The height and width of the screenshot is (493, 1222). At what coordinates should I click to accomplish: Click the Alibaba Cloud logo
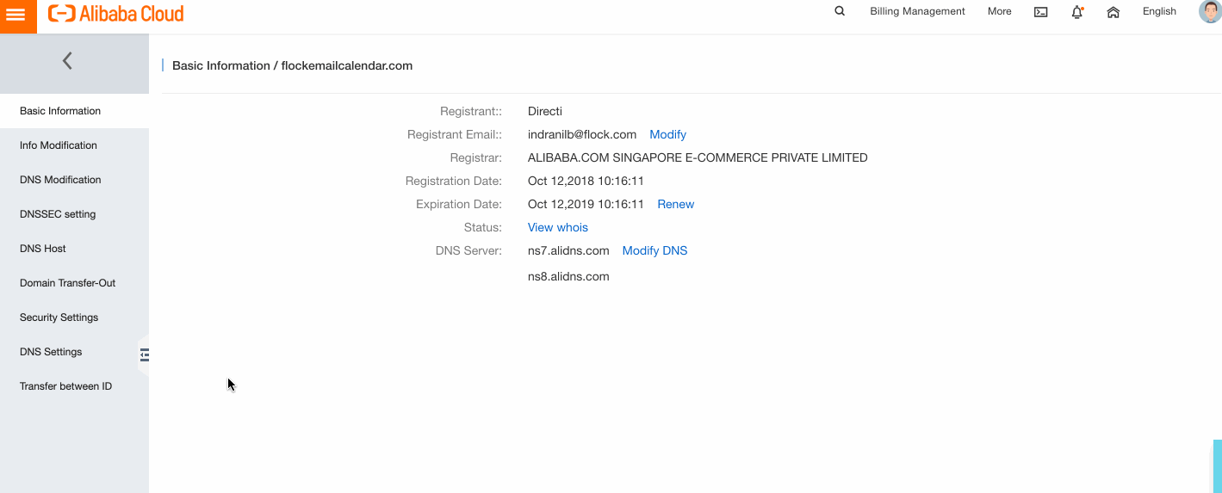coord(116,14)
